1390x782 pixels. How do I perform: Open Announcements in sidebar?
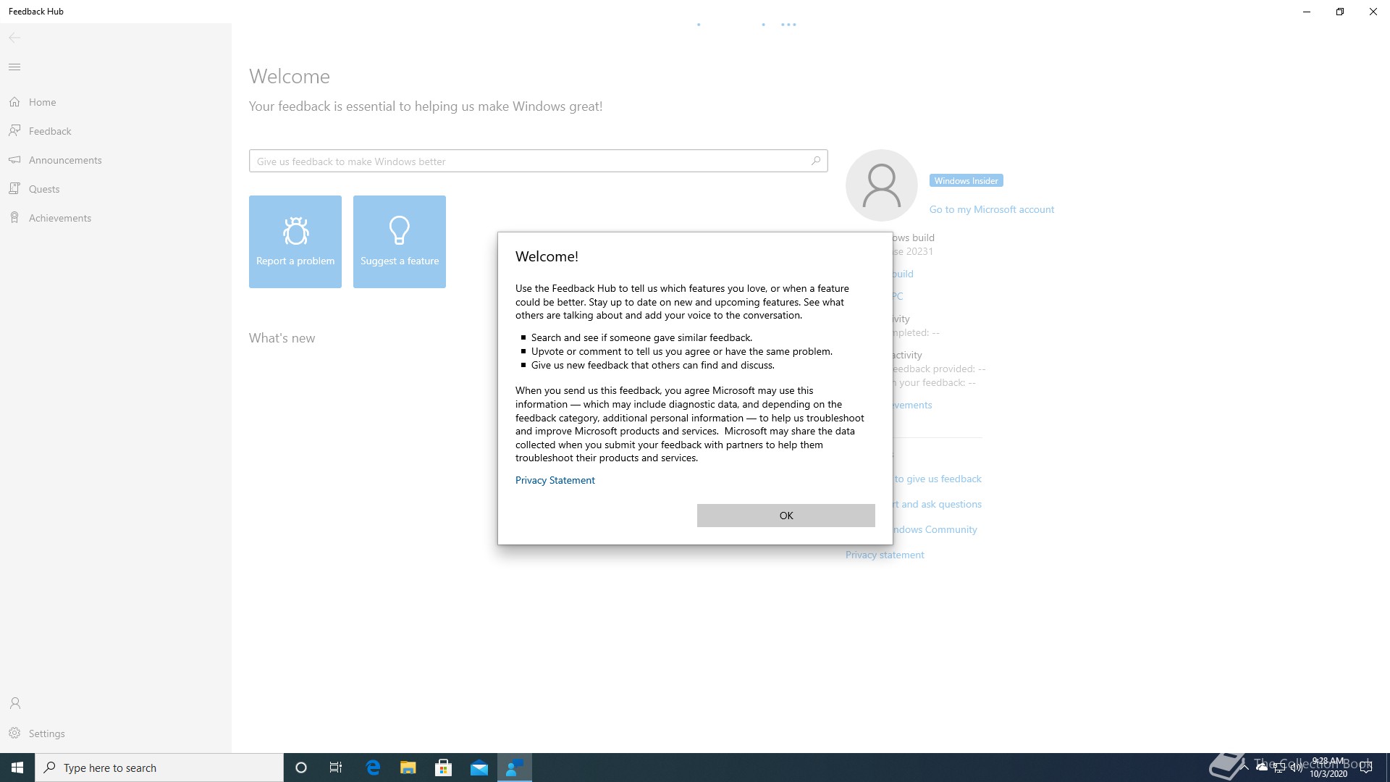tap(116, 160)
